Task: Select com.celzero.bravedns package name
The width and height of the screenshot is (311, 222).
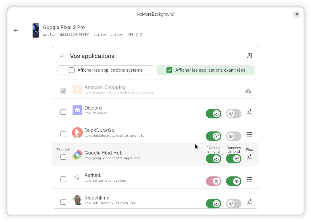Action: [x=105, y=181]
